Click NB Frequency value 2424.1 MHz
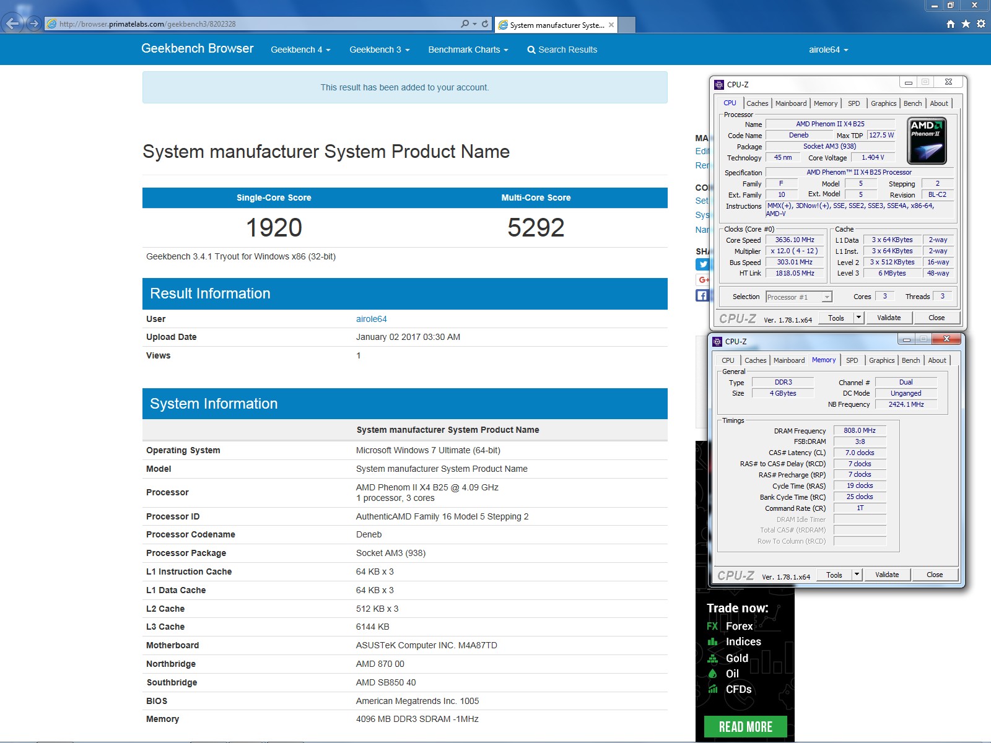The image size is (991, 743). point(906,404)
